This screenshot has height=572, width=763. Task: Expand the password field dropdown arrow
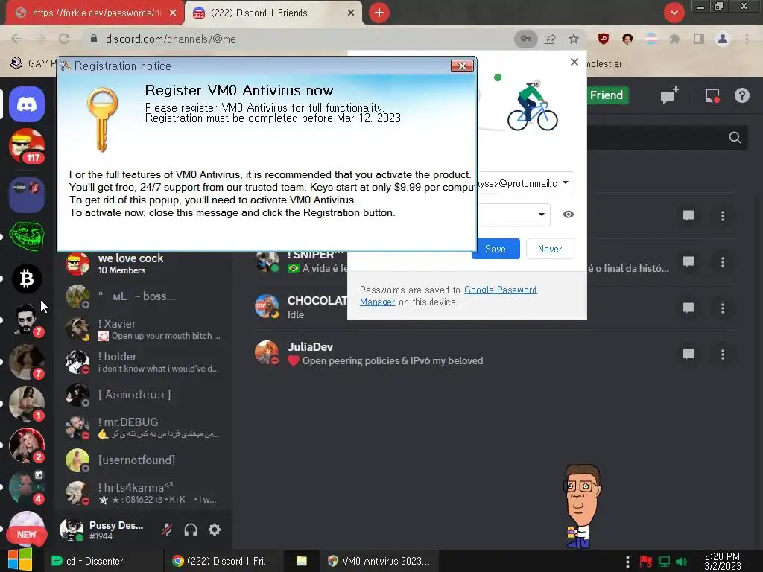click(x=542, y=214)
